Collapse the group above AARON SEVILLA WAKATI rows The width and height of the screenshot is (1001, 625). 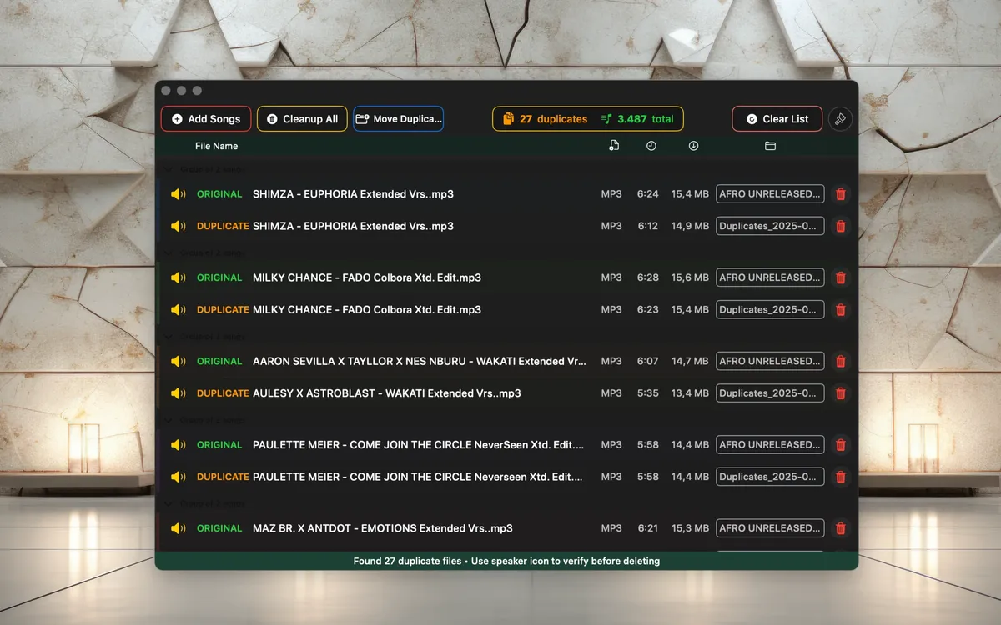click(169, 337)
